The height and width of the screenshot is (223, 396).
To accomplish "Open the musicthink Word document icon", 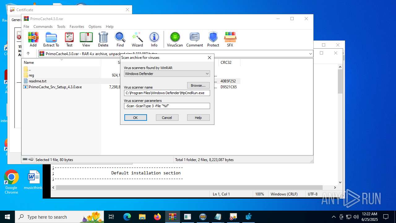I will (33, 180).
